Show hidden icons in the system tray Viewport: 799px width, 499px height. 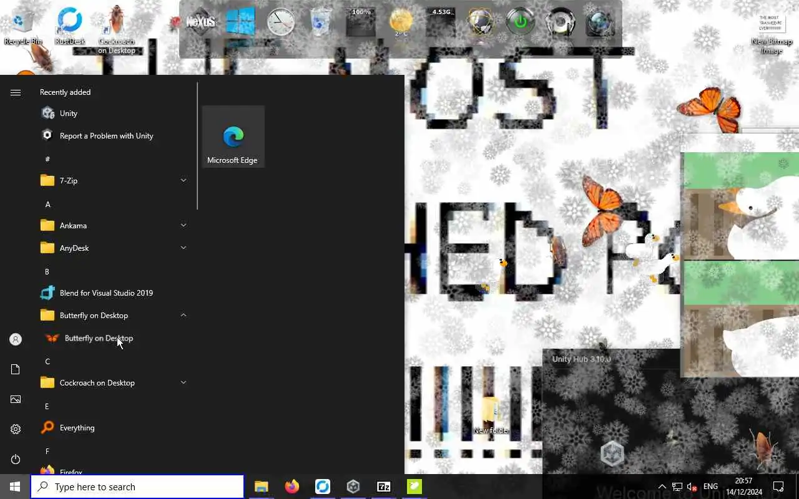pyautogui.click(x=662, y=487)
